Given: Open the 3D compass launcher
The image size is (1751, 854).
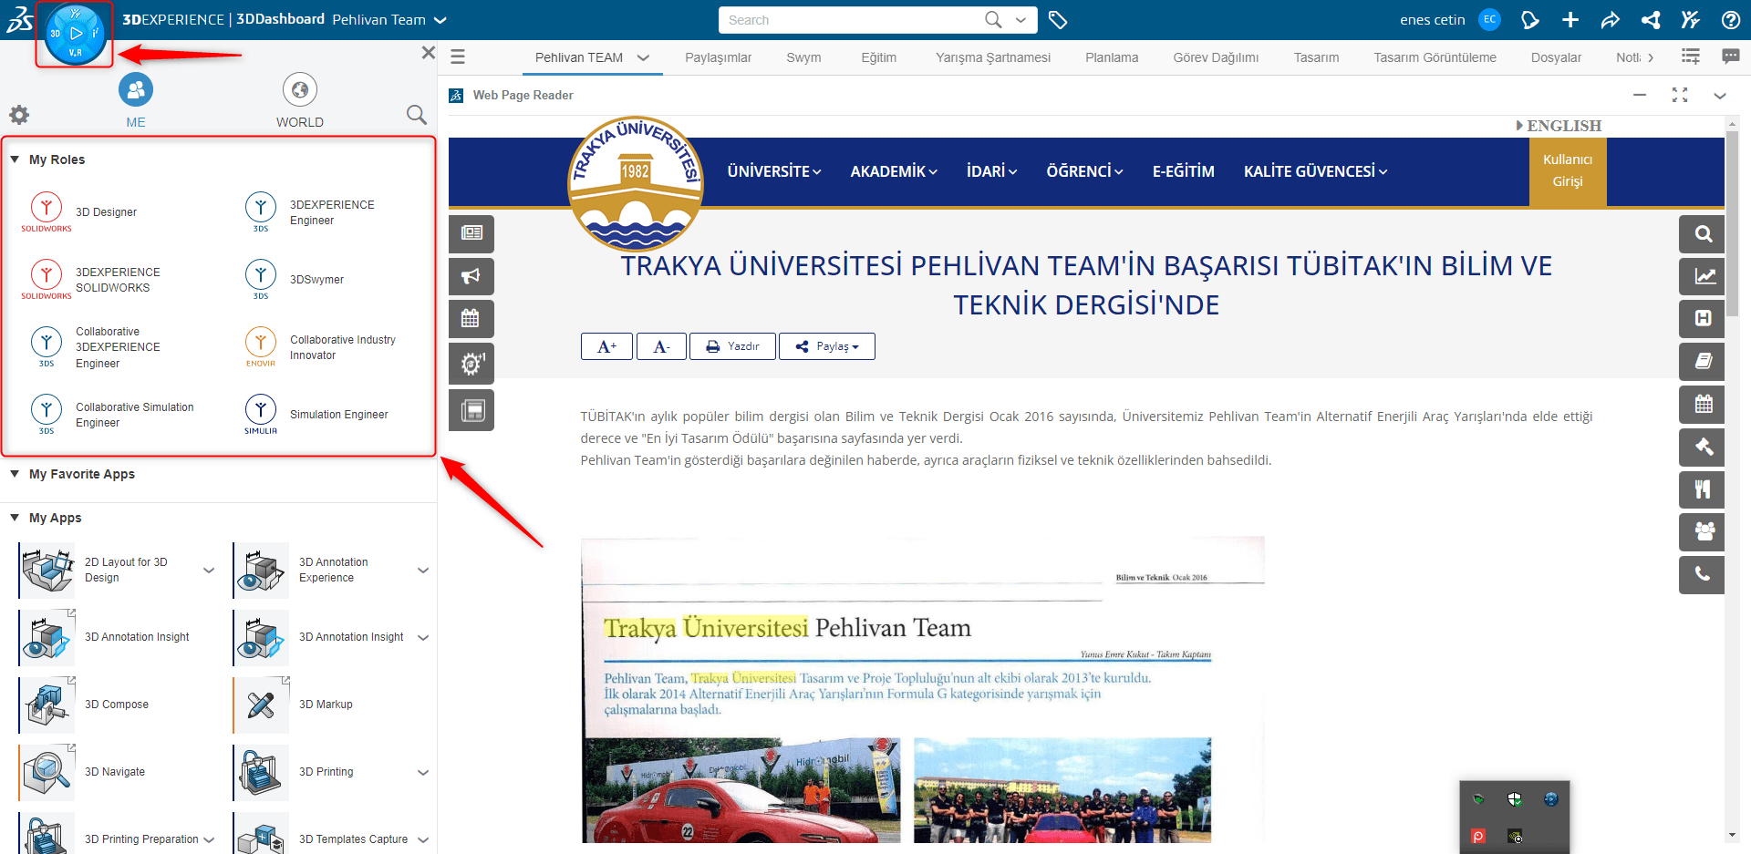Looking at the screenshot, I should pos(75,35).
